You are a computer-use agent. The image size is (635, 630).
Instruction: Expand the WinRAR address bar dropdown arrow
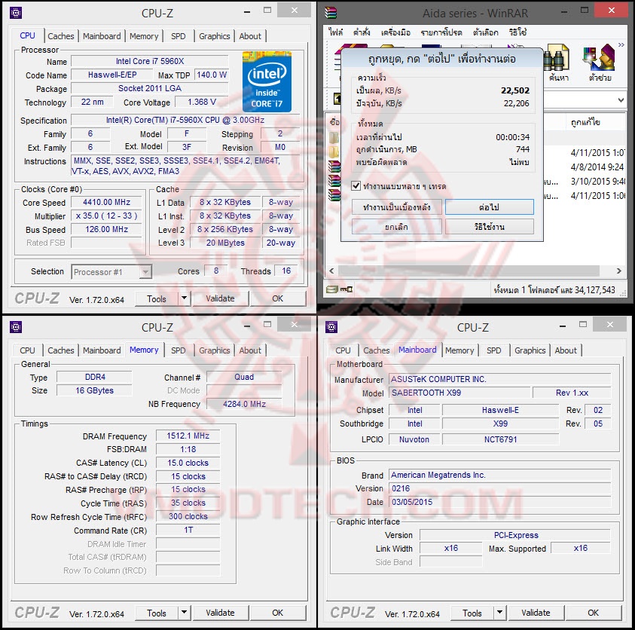[x=621, y=99]
